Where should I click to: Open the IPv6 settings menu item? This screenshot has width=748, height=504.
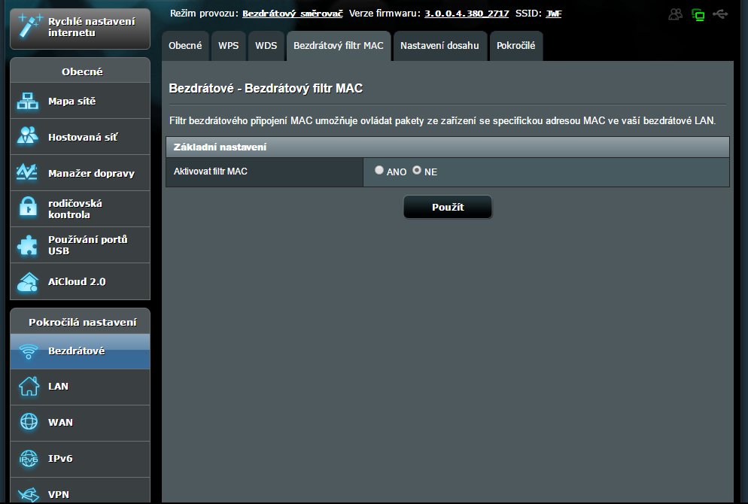coord(60,458)
